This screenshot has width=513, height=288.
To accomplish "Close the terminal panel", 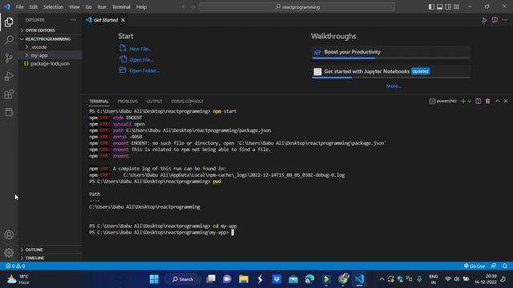I will (x=506, y=102).
